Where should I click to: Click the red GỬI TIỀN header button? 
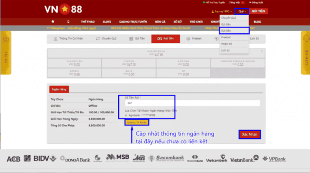(258, 11)
